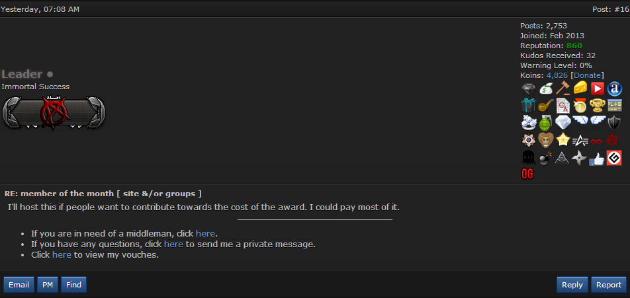Viewport: 630px width, 298px height.
Task: Click the green grenade award icon
Action: (x=545, y=123)
